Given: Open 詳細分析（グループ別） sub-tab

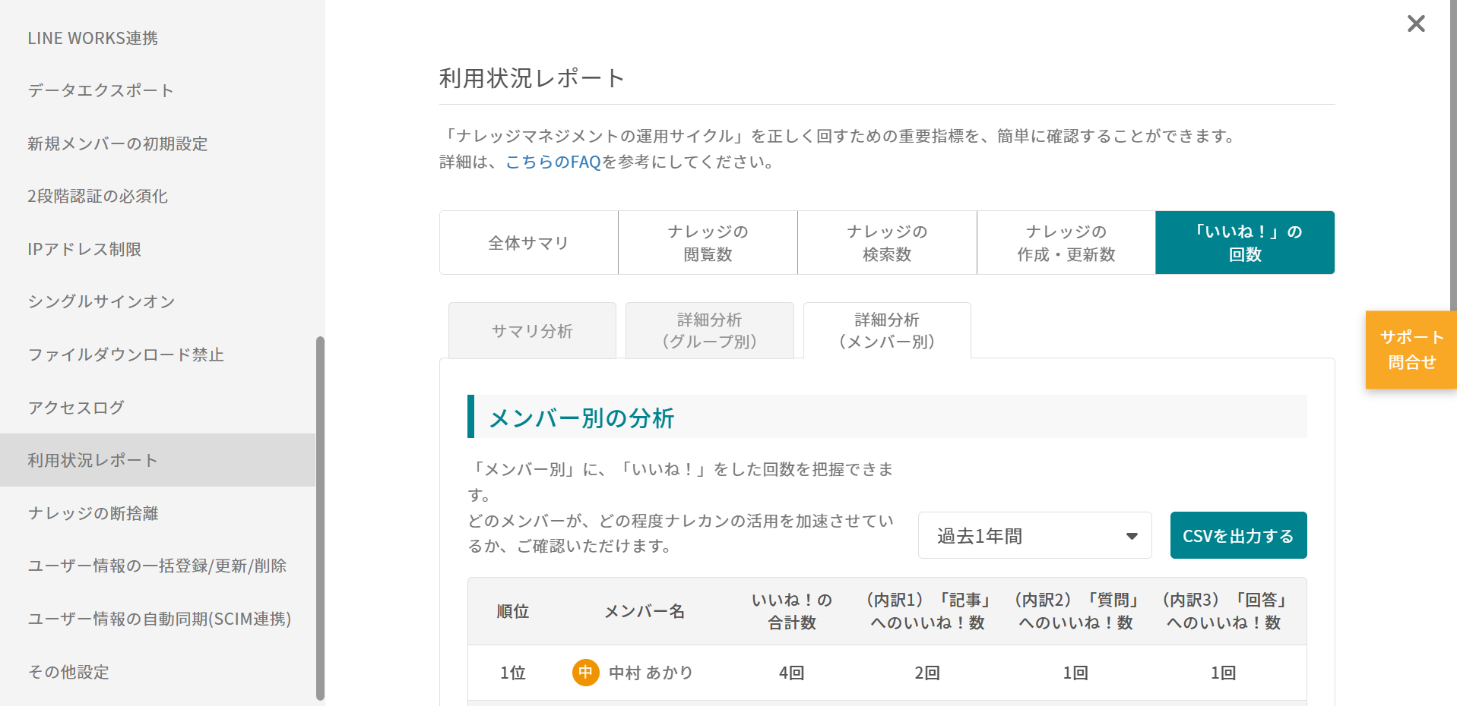Looking at the screenshot, I should [x=709, y=331].
